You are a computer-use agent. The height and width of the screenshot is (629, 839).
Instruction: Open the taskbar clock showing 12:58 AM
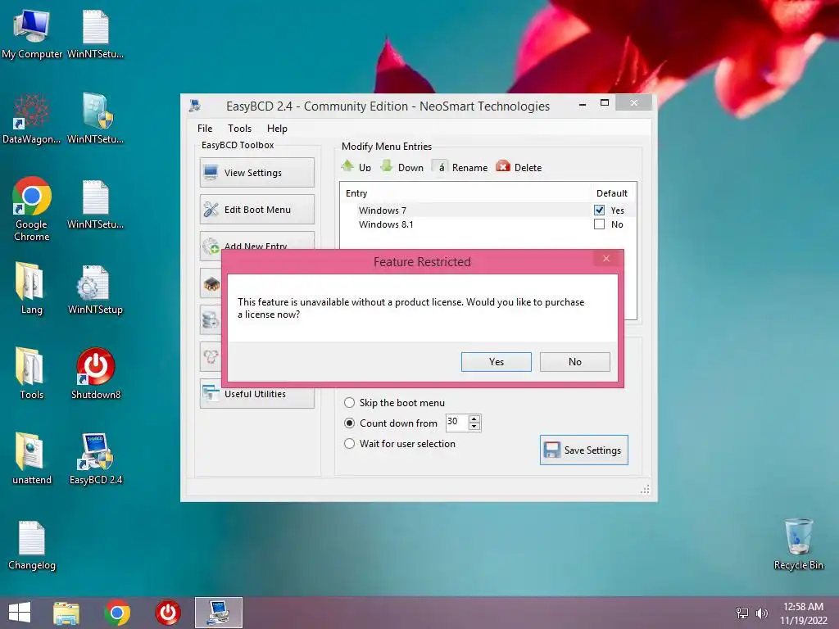[x=803, y=613]
